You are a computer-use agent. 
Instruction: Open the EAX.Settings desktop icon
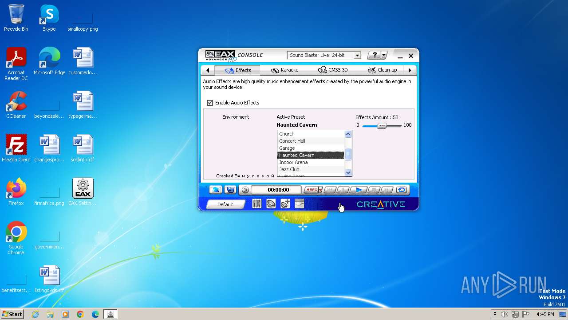click(83, 192)
